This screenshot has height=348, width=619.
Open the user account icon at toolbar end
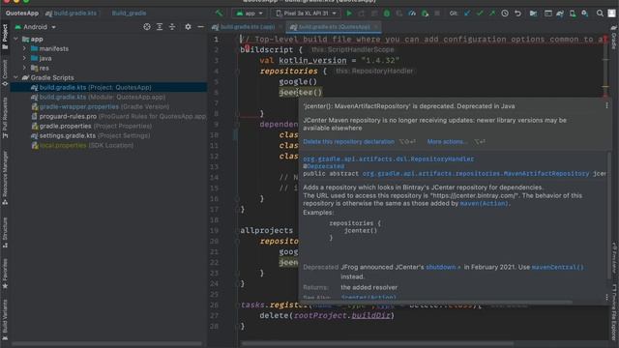[611, 14]
